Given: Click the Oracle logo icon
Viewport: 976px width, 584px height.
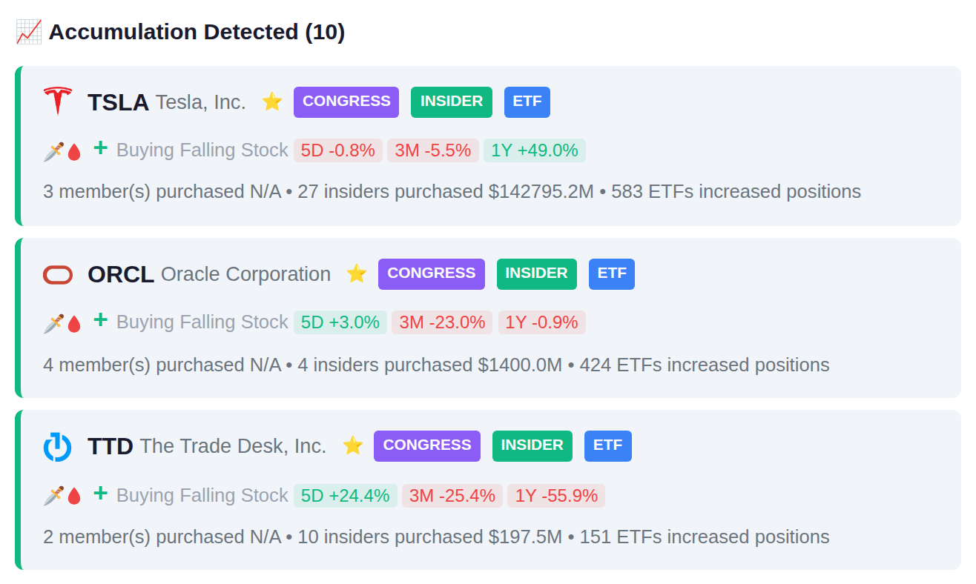Looking at the screenshot, I should click(x=57, y=275).
